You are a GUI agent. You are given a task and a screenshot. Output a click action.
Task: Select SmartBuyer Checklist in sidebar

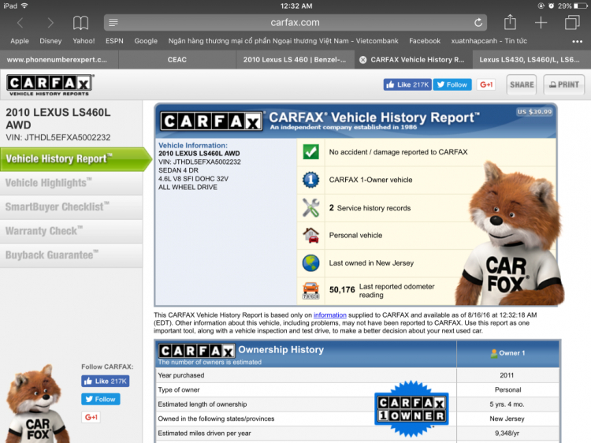71,207
